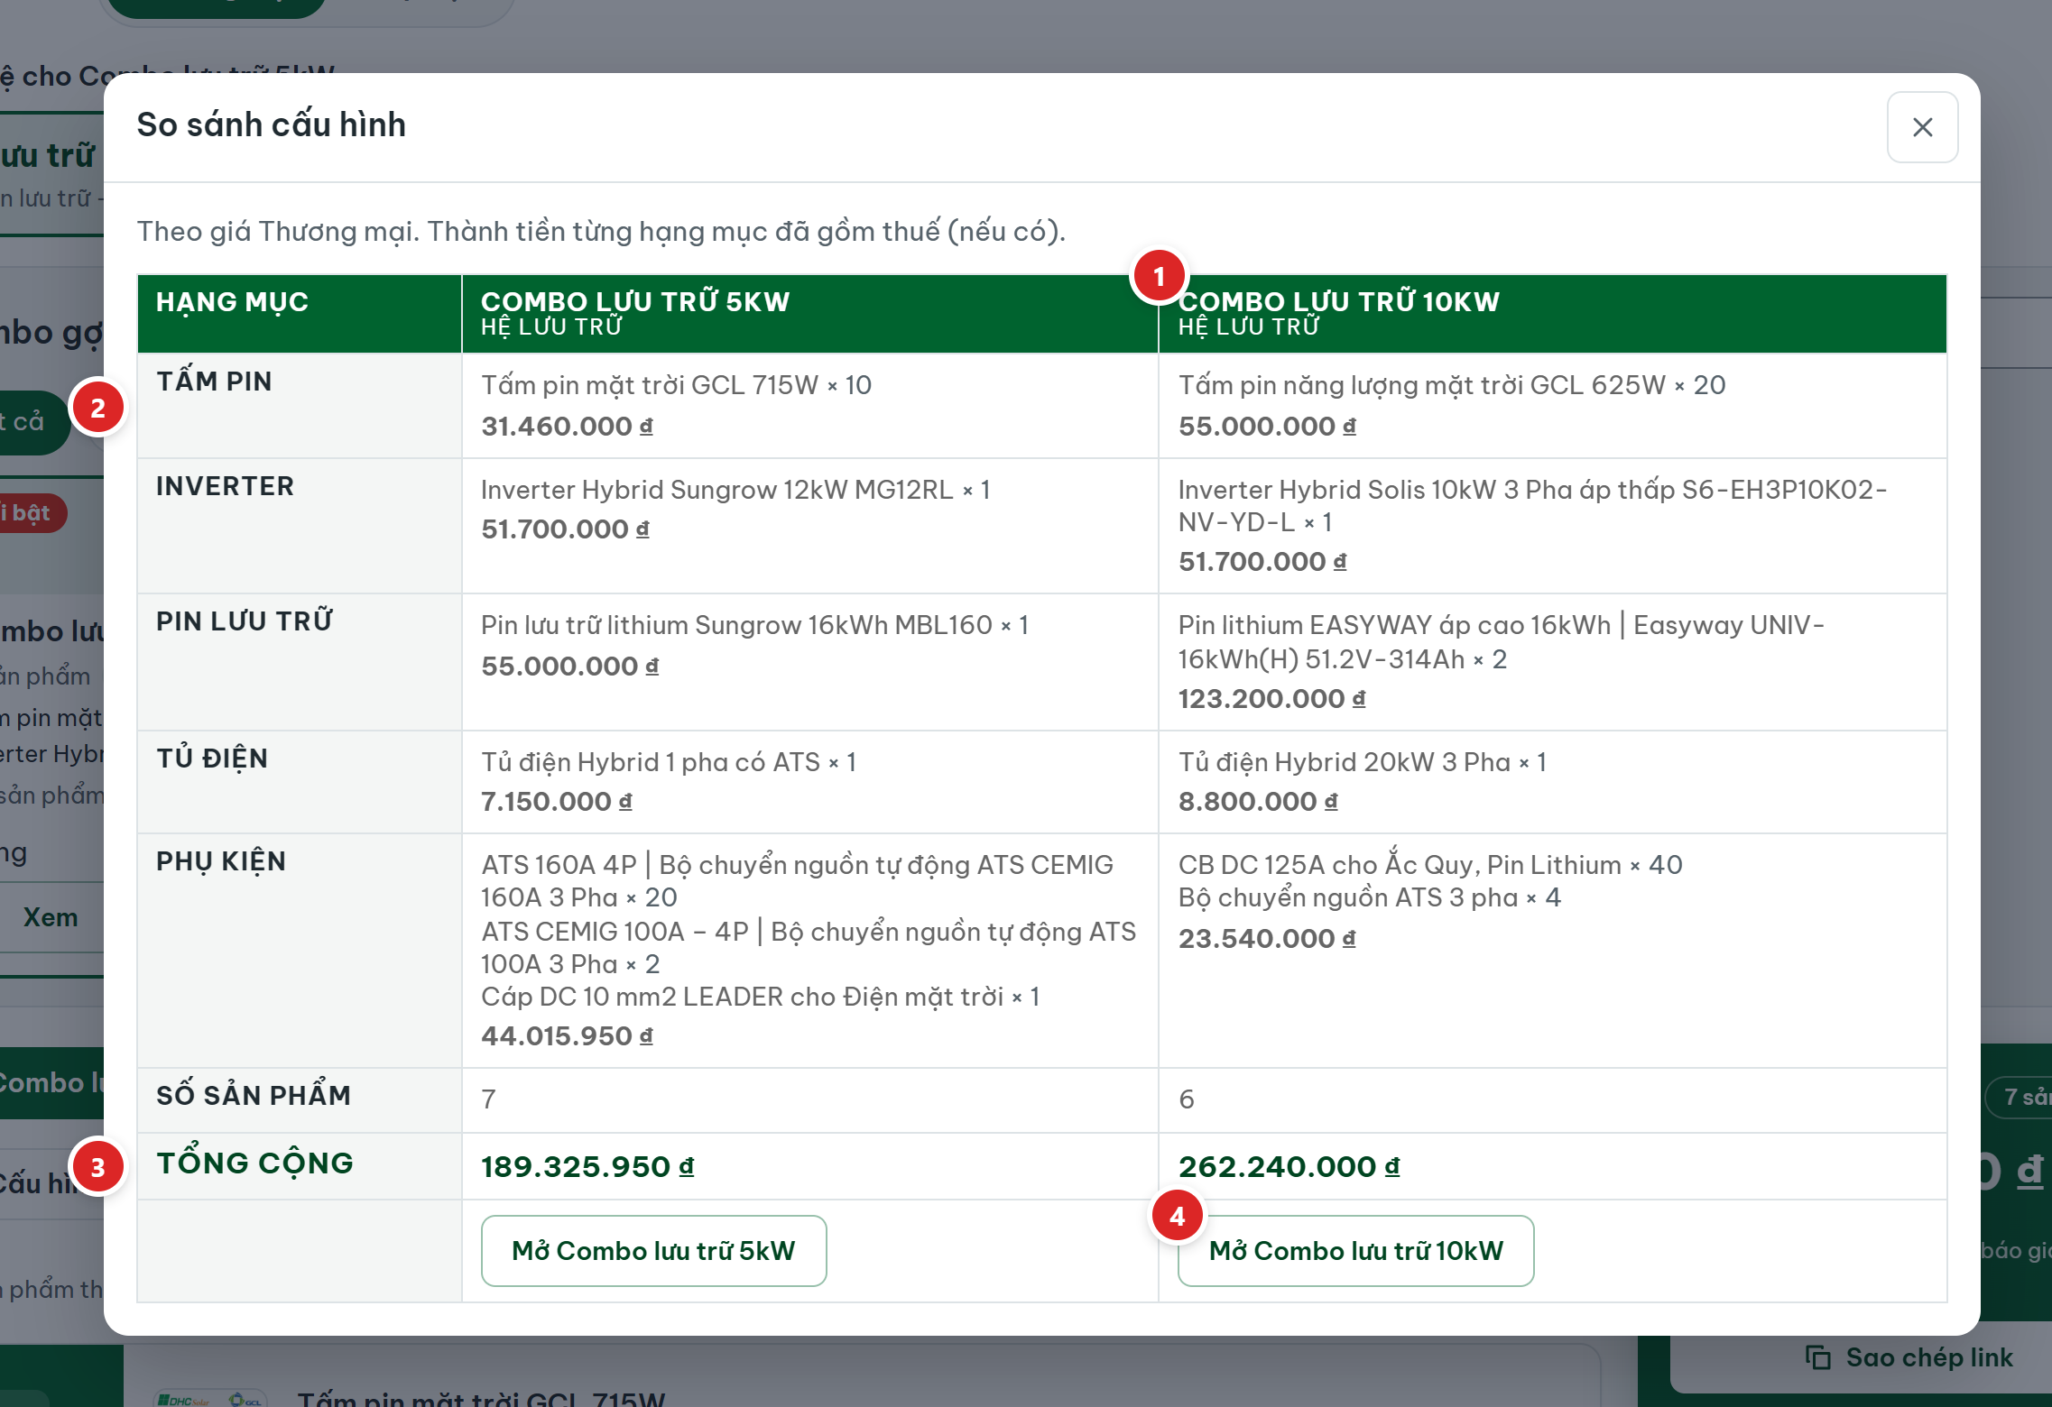Select the 262.240.000 đ total amount

pyautogui.click(x=1289, y=1166)
